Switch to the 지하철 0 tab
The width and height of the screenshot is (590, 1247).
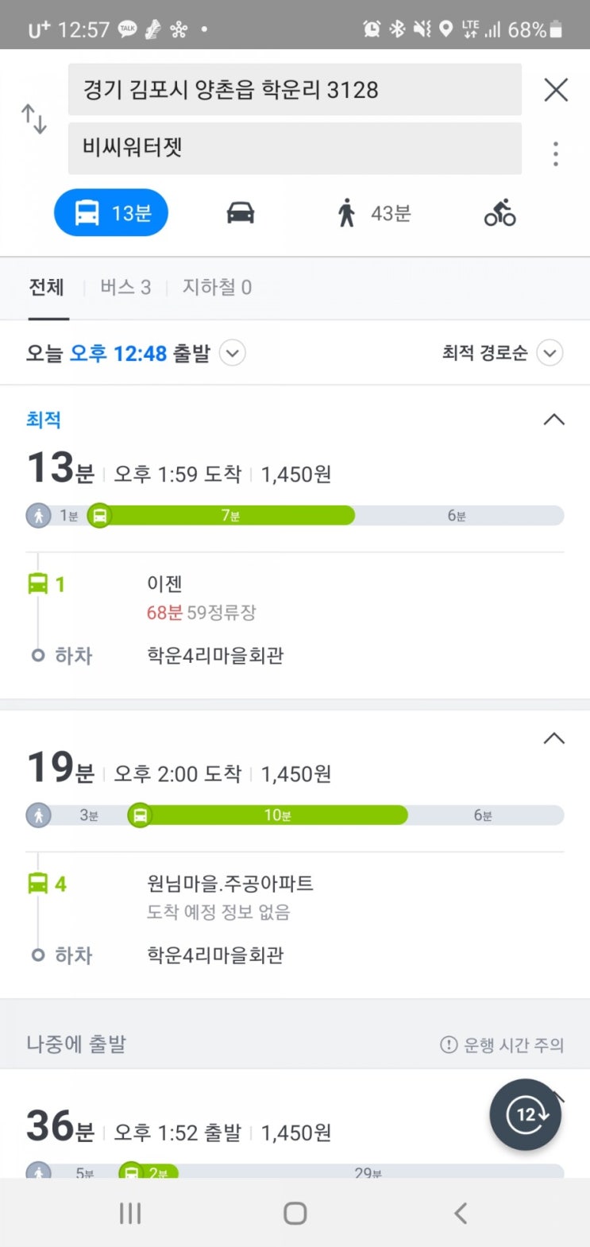[217, 287]
